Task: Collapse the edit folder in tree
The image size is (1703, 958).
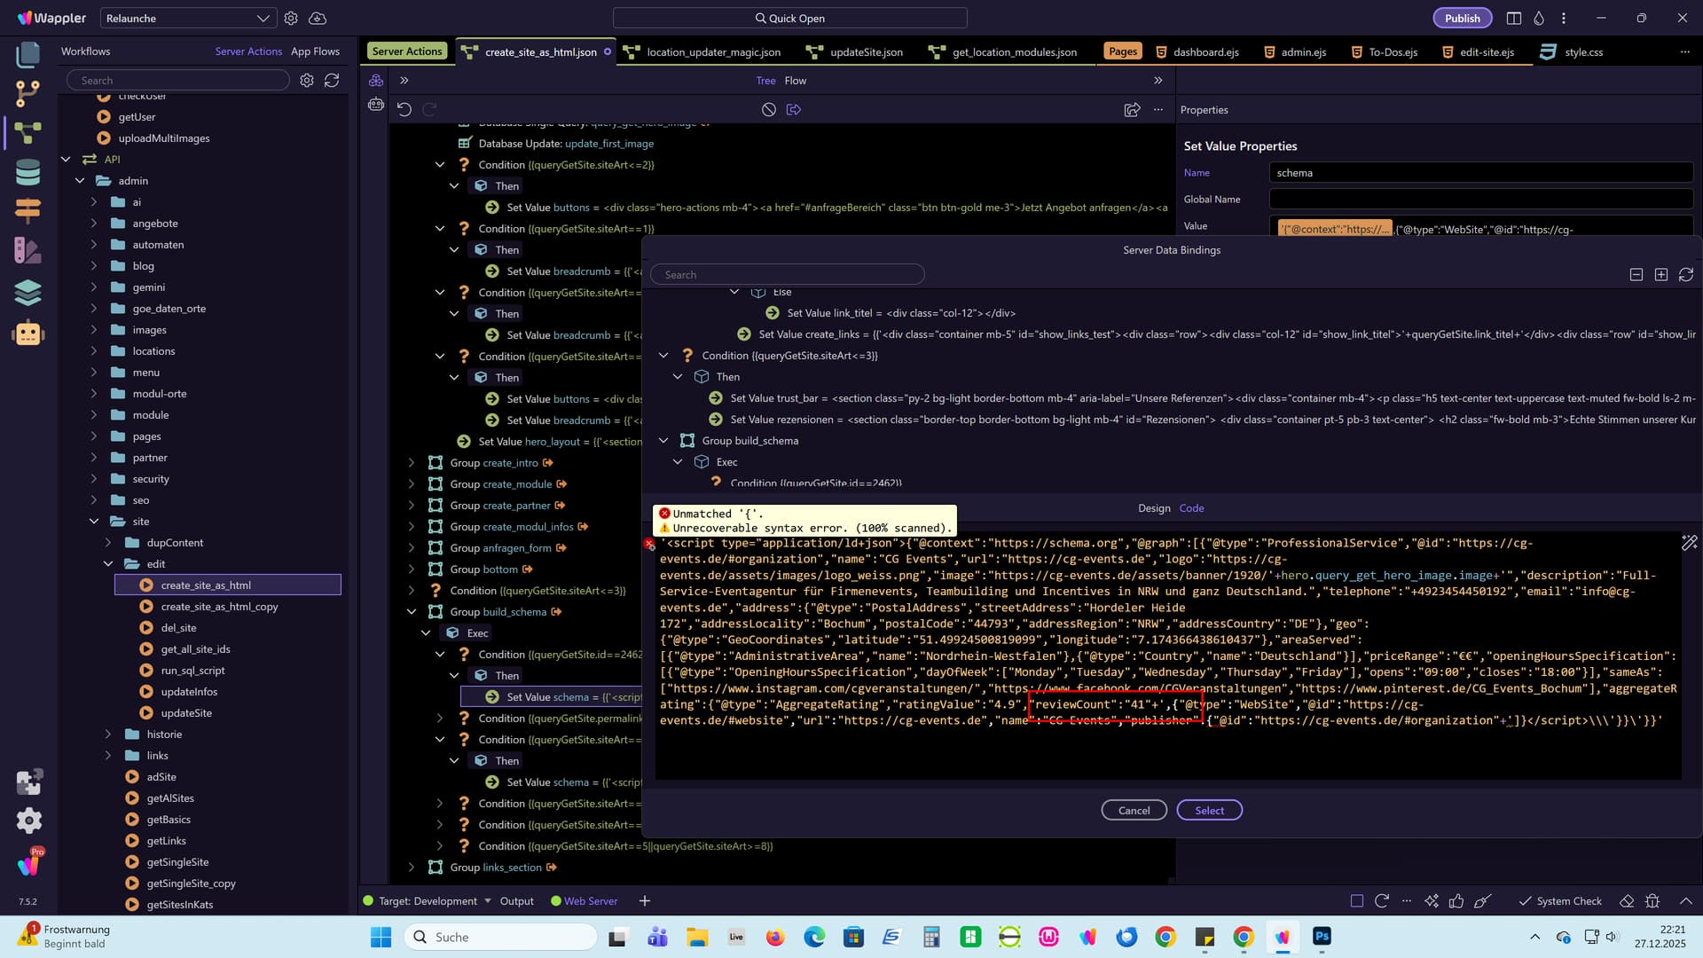Action: point(108,564)
